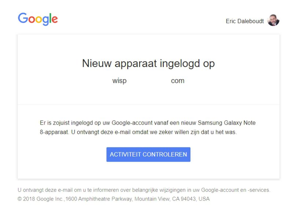Click the words 'Samsung Galaxy Note' in the message

tap(230, 123)
